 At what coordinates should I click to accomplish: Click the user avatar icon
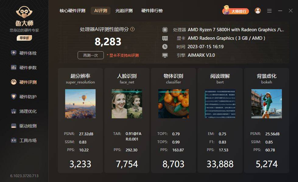click(x=258, y=11)
